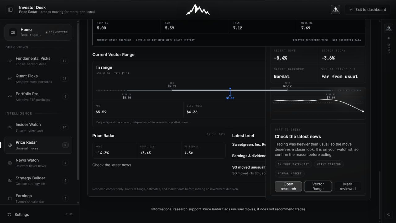
Task: Toggle the sidebar panel icon
Action: (x=10, y=10)
